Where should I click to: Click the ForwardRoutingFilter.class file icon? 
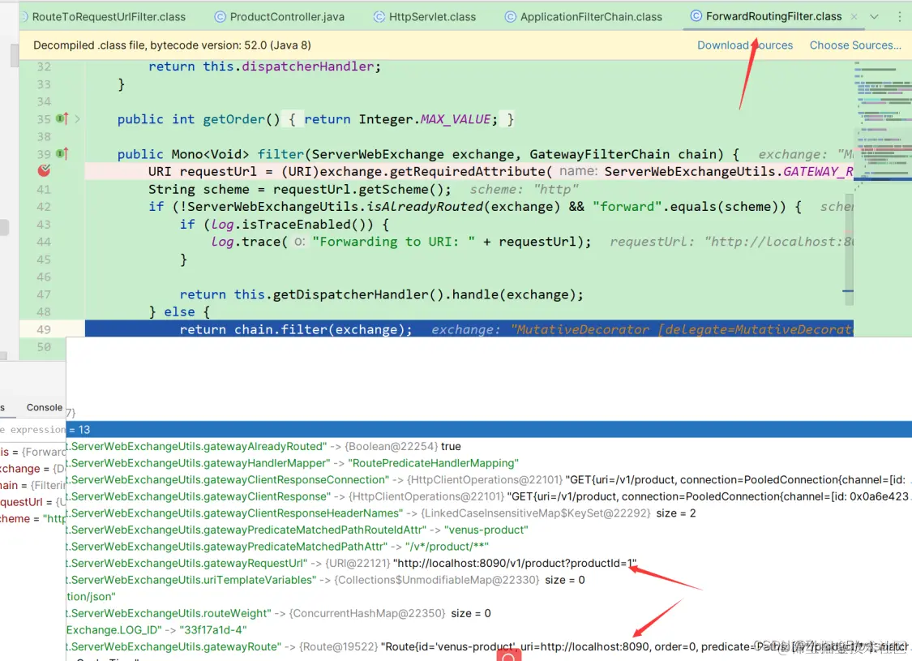coord(696,16)
